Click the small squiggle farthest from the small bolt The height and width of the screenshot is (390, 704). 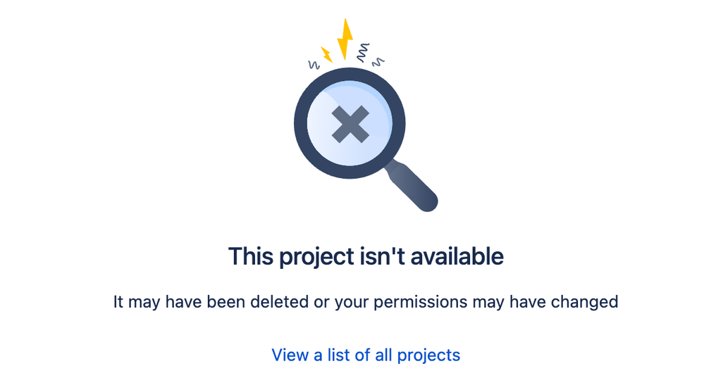tap(378, 62)
